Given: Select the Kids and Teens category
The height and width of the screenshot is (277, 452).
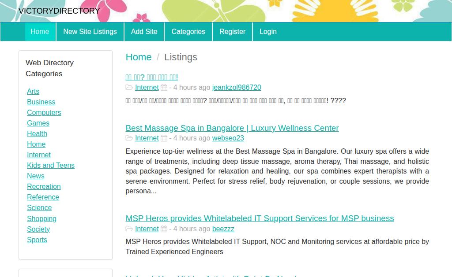Looking at the screenshot, I should coord(51,166).
